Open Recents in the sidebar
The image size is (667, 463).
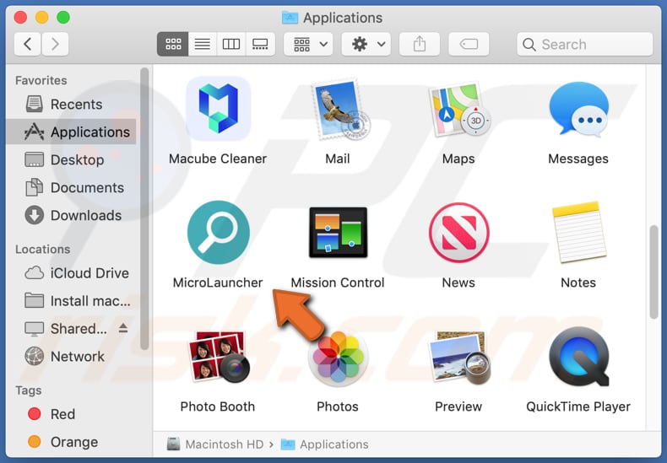(71, 104)
